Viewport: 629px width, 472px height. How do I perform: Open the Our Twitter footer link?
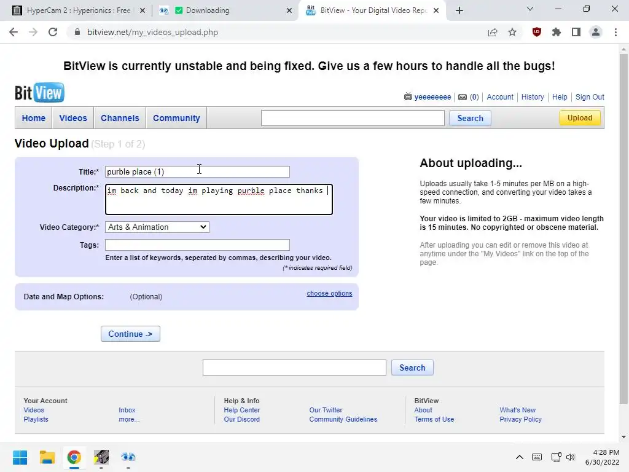coord(326,410)
